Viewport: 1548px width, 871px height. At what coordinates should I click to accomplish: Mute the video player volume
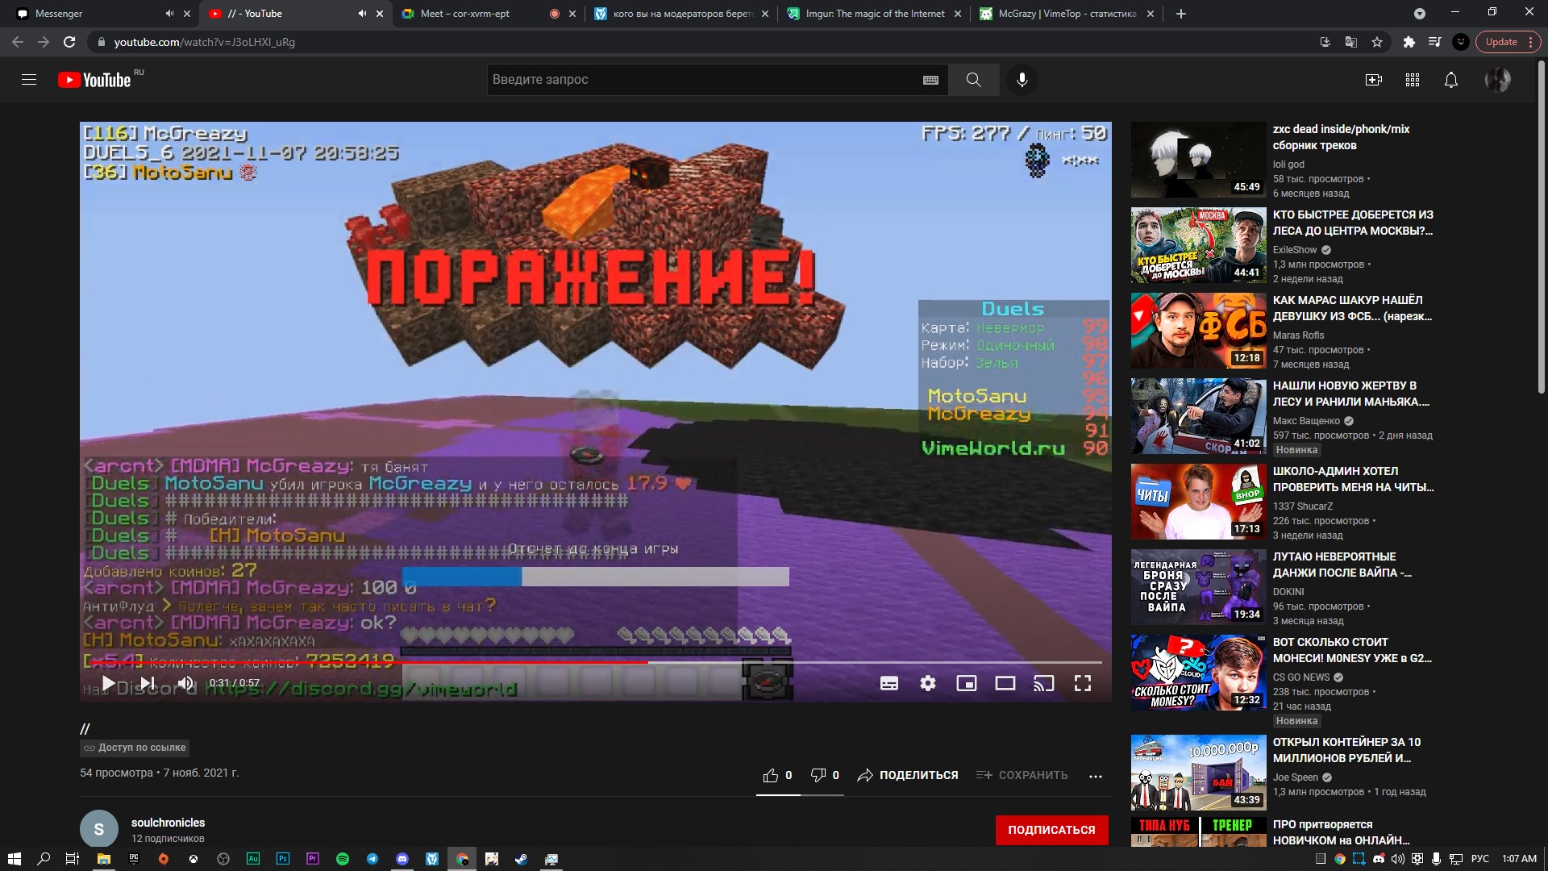[x=186, y=683]
